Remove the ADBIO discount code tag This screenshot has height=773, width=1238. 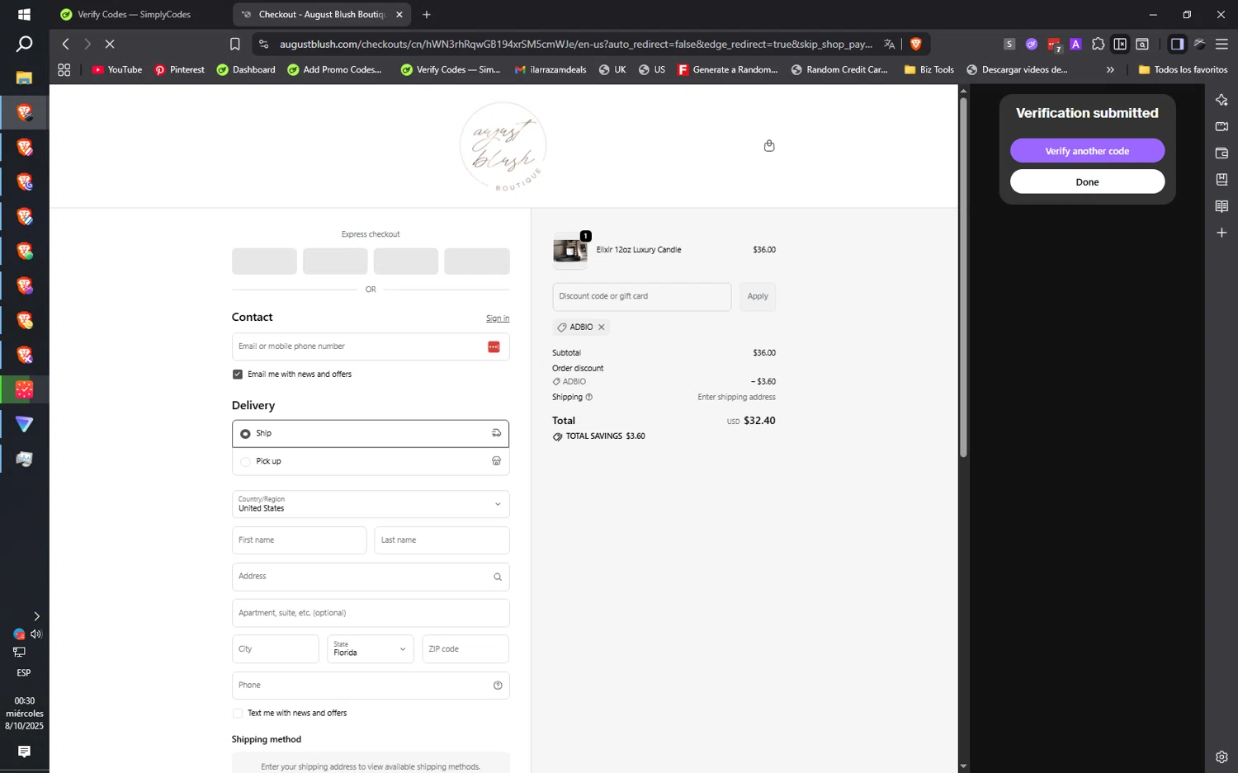[602, 328]
